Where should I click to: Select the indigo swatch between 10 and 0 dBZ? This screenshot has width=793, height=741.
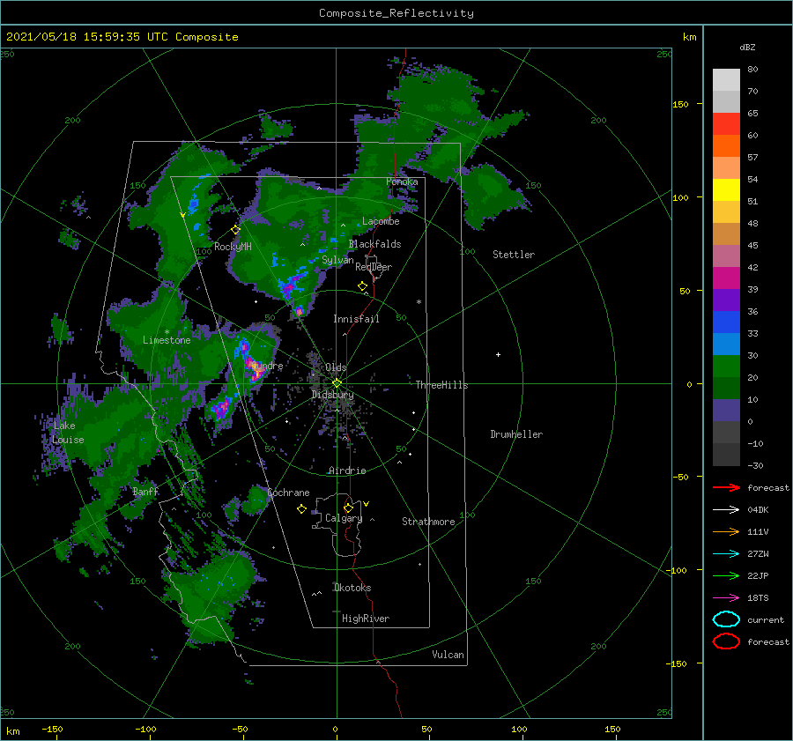click(x=726, y=411)
